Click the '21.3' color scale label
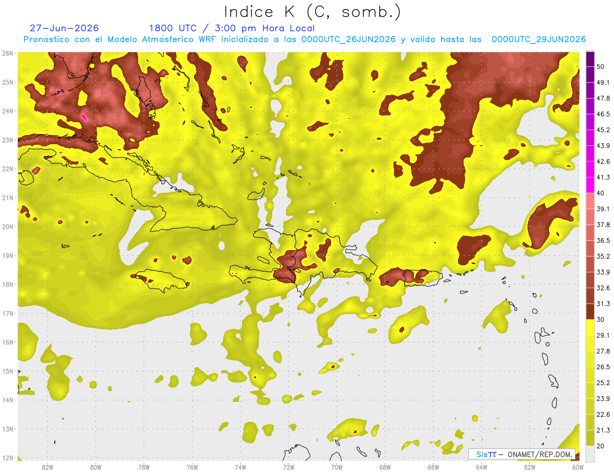The width and height of the screenshot is (614, 474). point(603,430)
